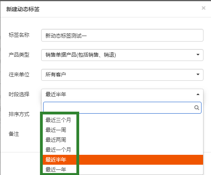Viewport: 211px width, 175px height.
Task: Click the 备注 label
Action: coord(14,134)
